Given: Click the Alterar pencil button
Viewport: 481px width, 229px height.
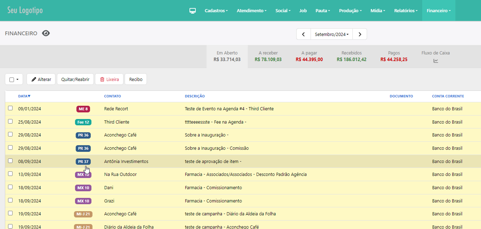Looking at the screenshot, I should click(x=41, y=79).
